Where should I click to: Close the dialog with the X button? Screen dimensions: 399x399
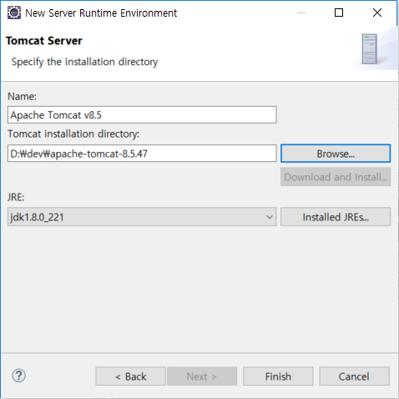click(377, 13)
